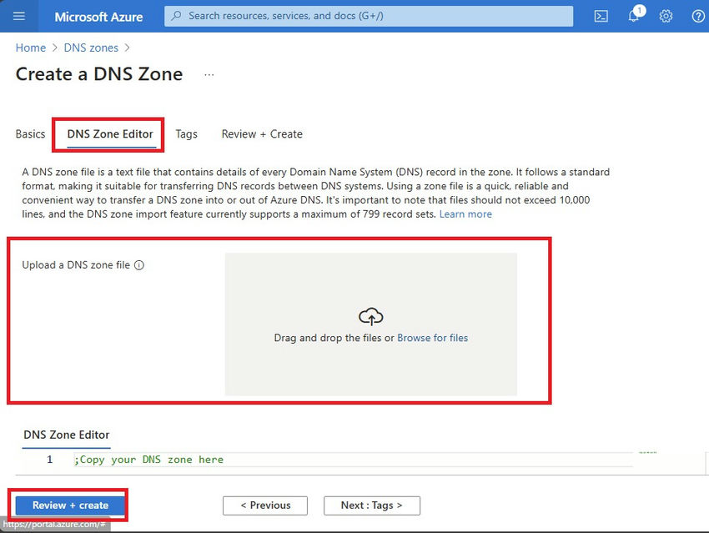Open the more options ellipsis beside the page title

tap(209, 74)
